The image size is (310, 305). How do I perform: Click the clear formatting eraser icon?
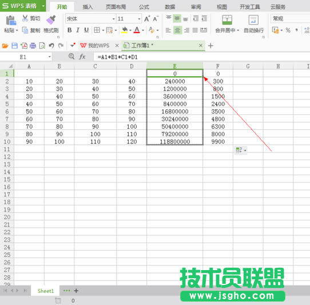click(x=152, y=30)
